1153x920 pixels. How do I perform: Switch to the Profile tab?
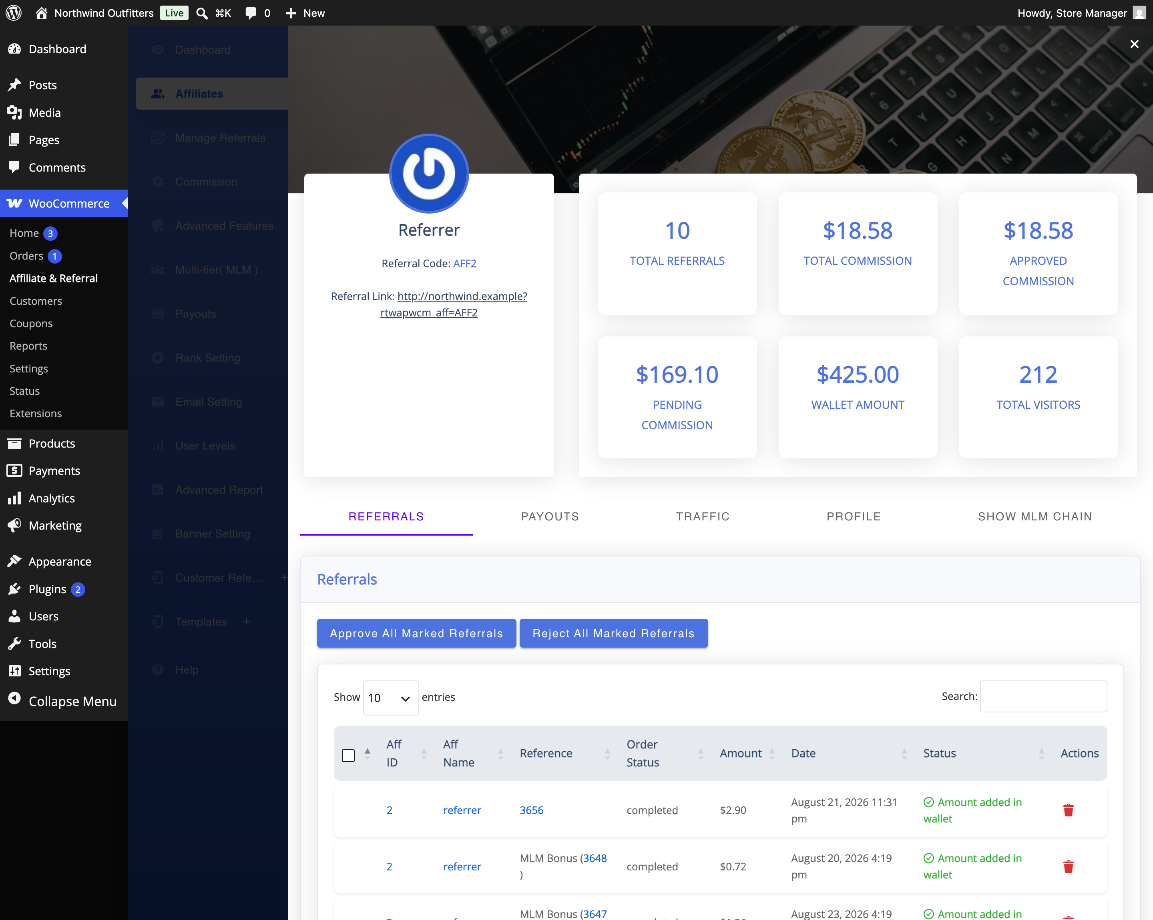[x=854, y=516]
